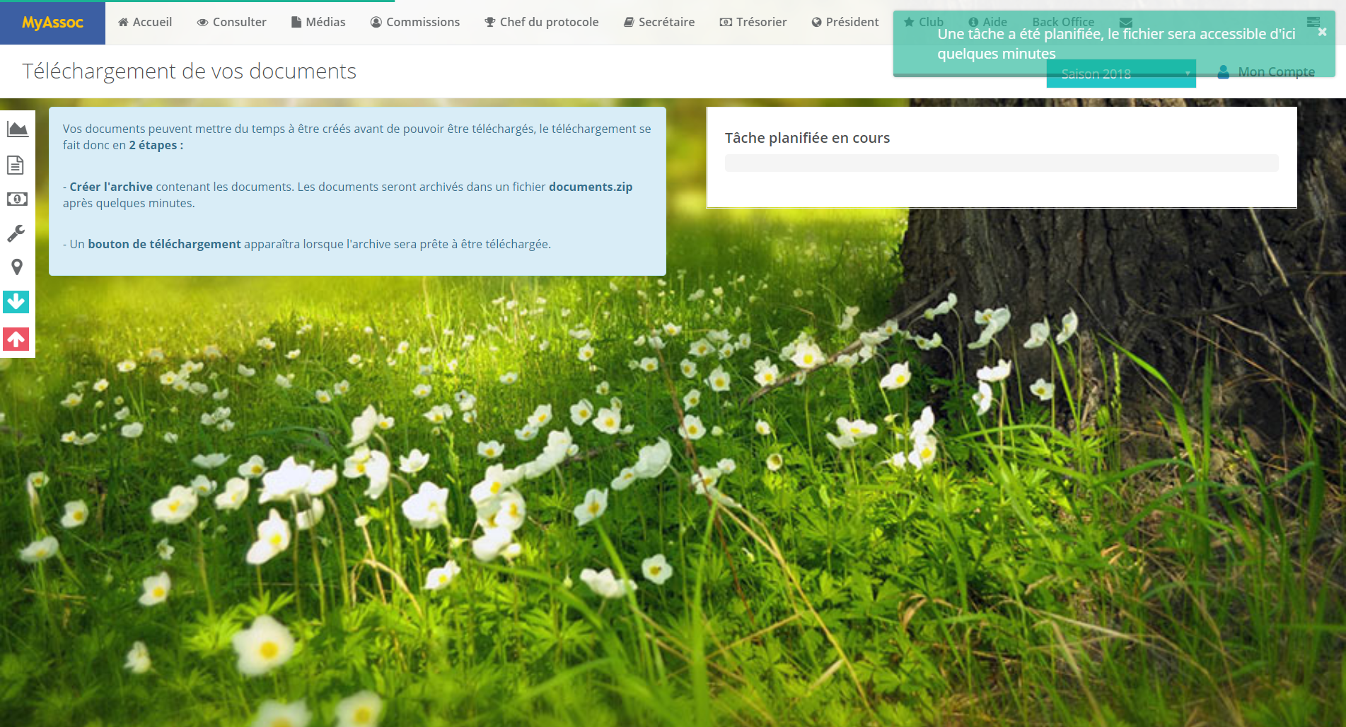1346x727 pixels.
Task: Go to Accueil menu
Action: [145, 22]
